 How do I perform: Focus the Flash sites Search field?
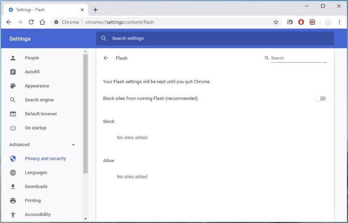pyautogui.click(x=299, y=58)
